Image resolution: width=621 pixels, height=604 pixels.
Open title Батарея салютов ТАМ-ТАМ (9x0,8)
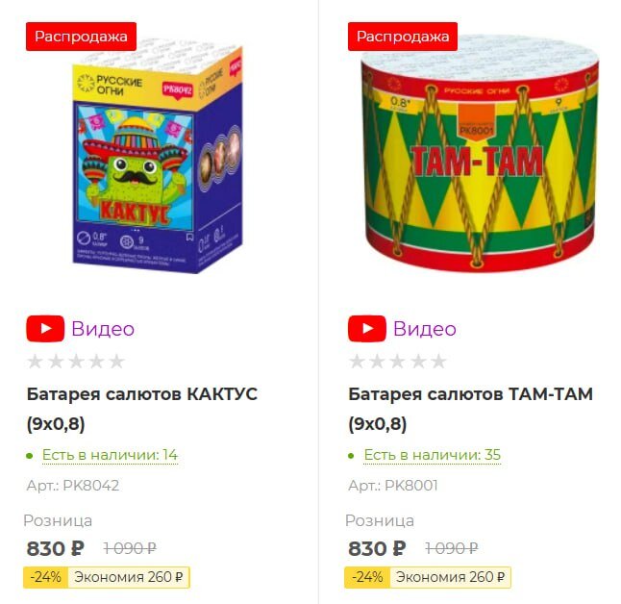coord(470,409)
